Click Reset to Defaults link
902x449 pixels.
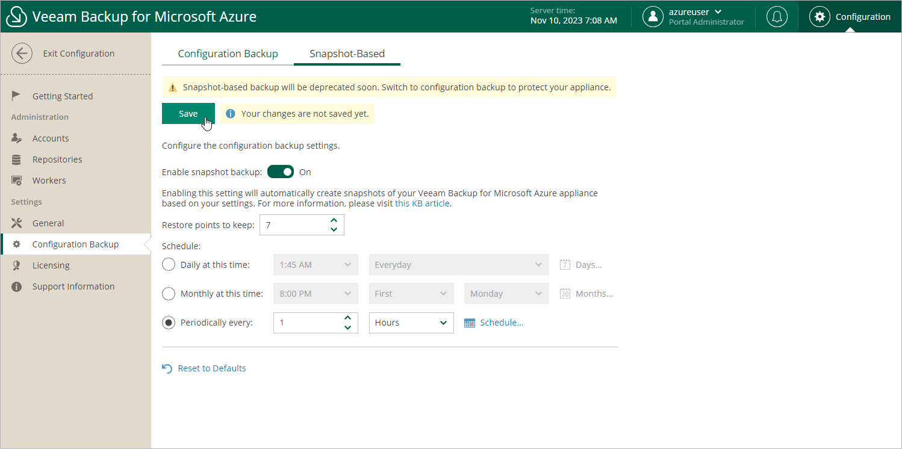pos(212,368)
